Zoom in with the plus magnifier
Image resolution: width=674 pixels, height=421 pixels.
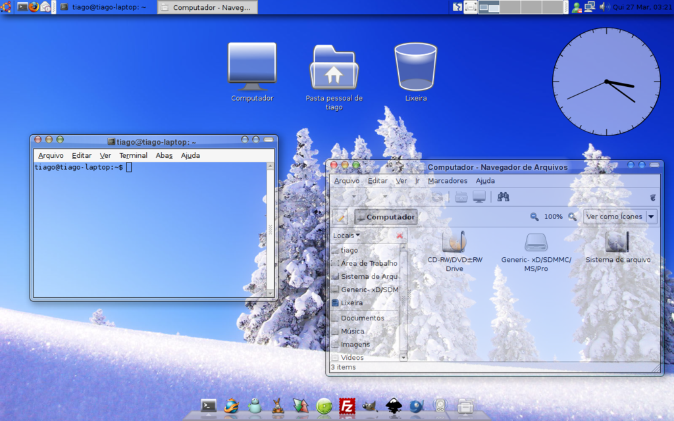573,217
